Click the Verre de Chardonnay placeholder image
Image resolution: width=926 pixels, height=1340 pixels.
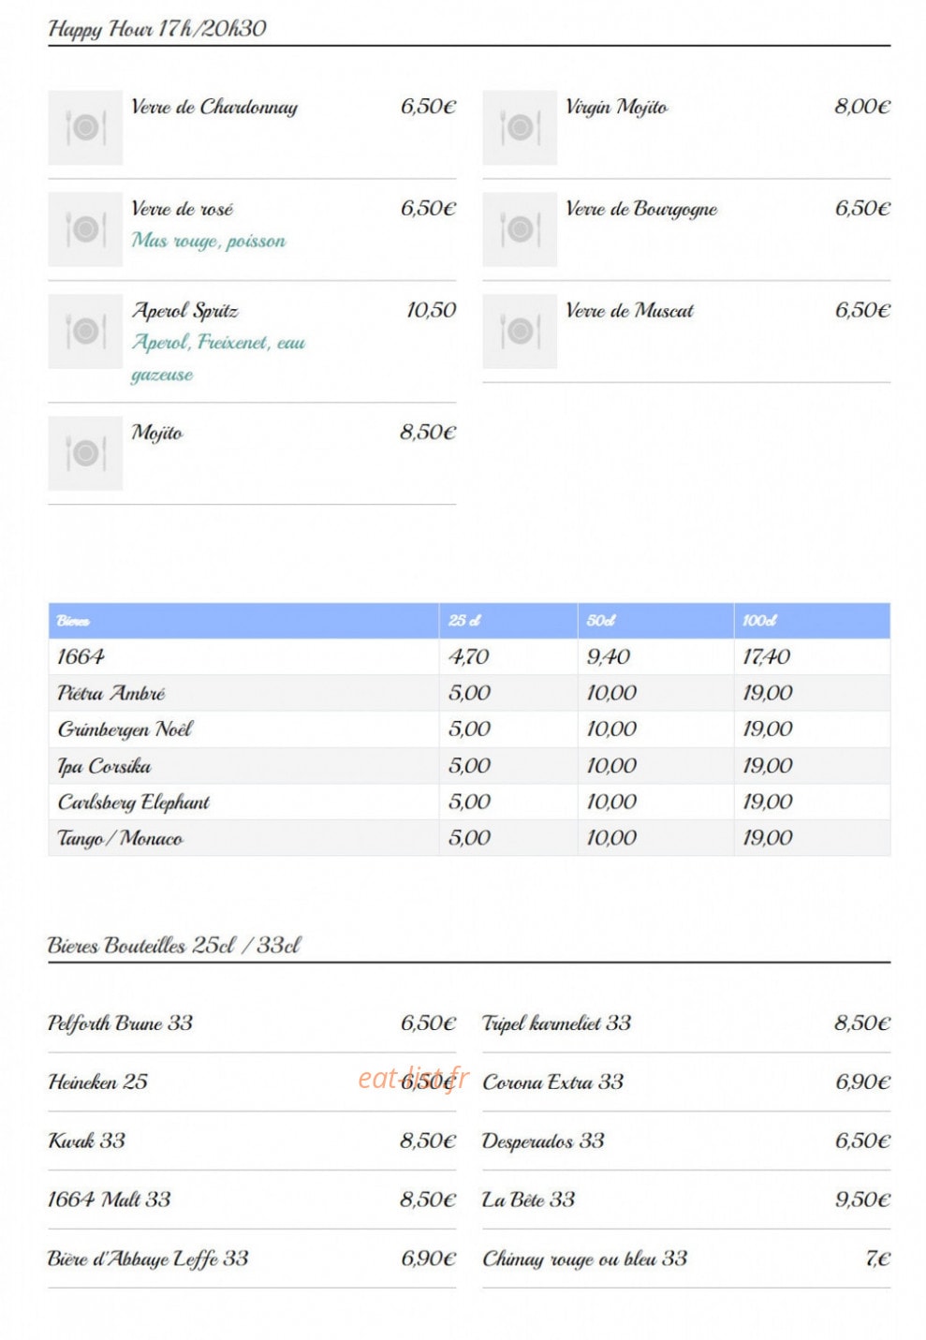click(x=85, y=127)
